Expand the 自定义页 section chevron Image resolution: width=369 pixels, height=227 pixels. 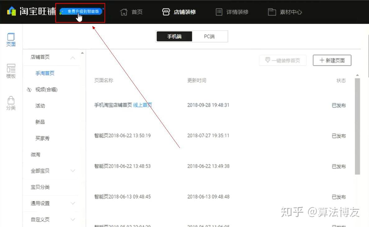(73, 220)
